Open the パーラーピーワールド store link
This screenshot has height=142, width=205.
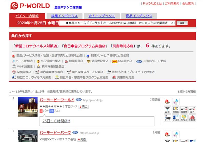coord(57,100)
